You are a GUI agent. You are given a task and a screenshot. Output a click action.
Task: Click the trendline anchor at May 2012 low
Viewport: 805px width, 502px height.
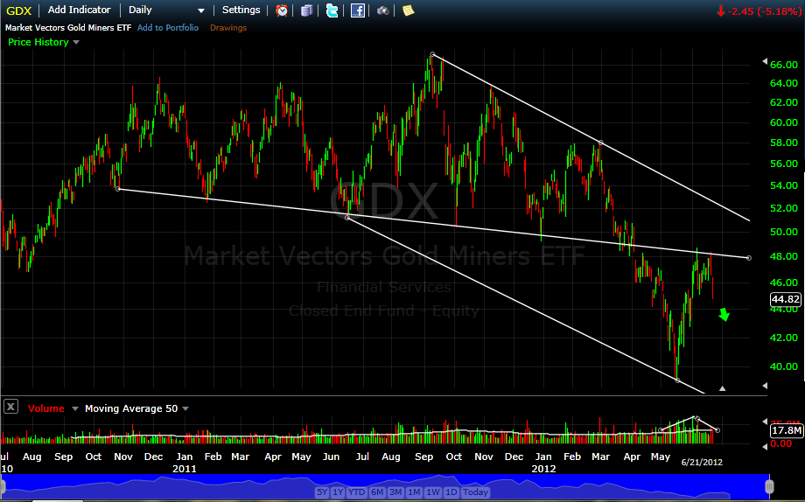pos(677,380)
